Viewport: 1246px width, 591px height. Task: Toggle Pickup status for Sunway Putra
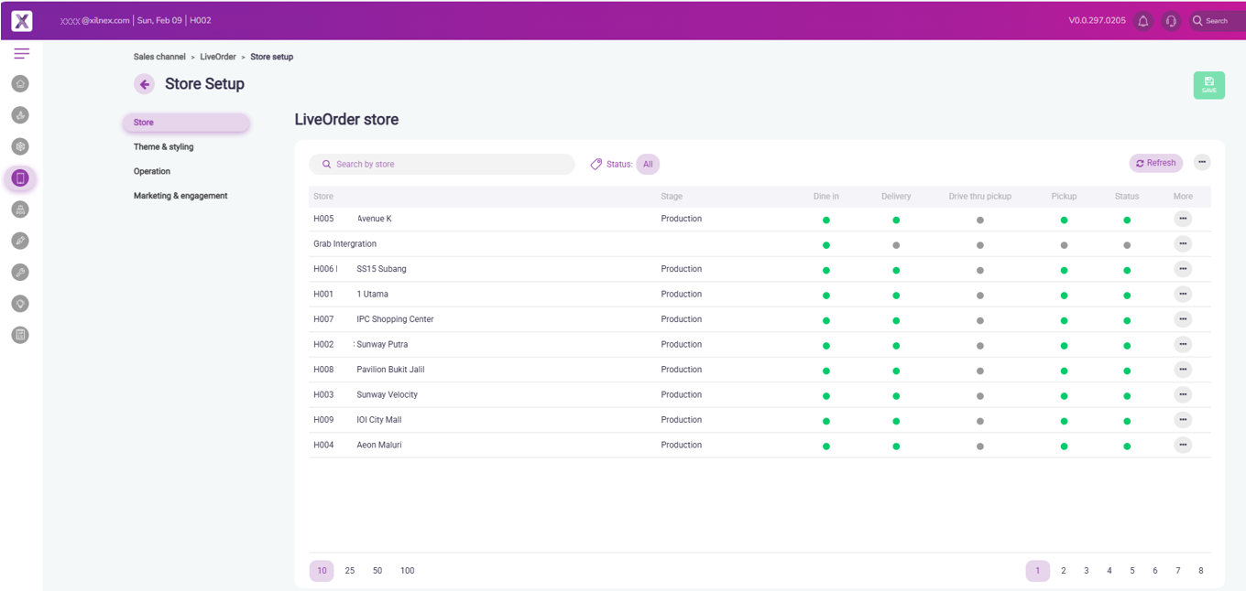(x=1064, y=346)
